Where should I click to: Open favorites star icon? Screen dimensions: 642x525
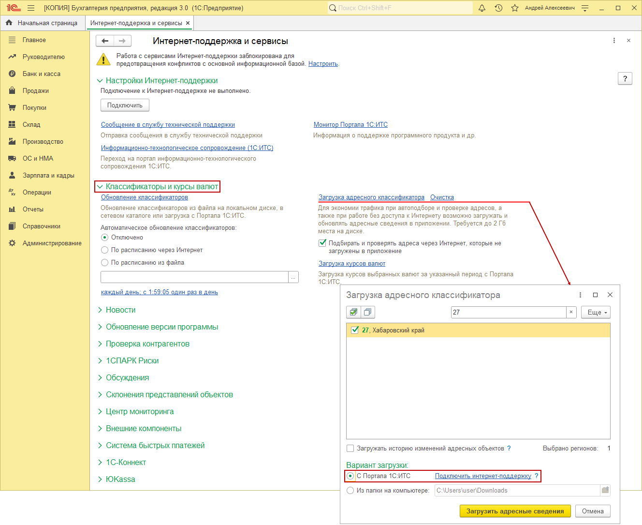coord(515,8)
